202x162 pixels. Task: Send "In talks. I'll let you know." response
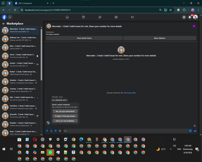65,116
